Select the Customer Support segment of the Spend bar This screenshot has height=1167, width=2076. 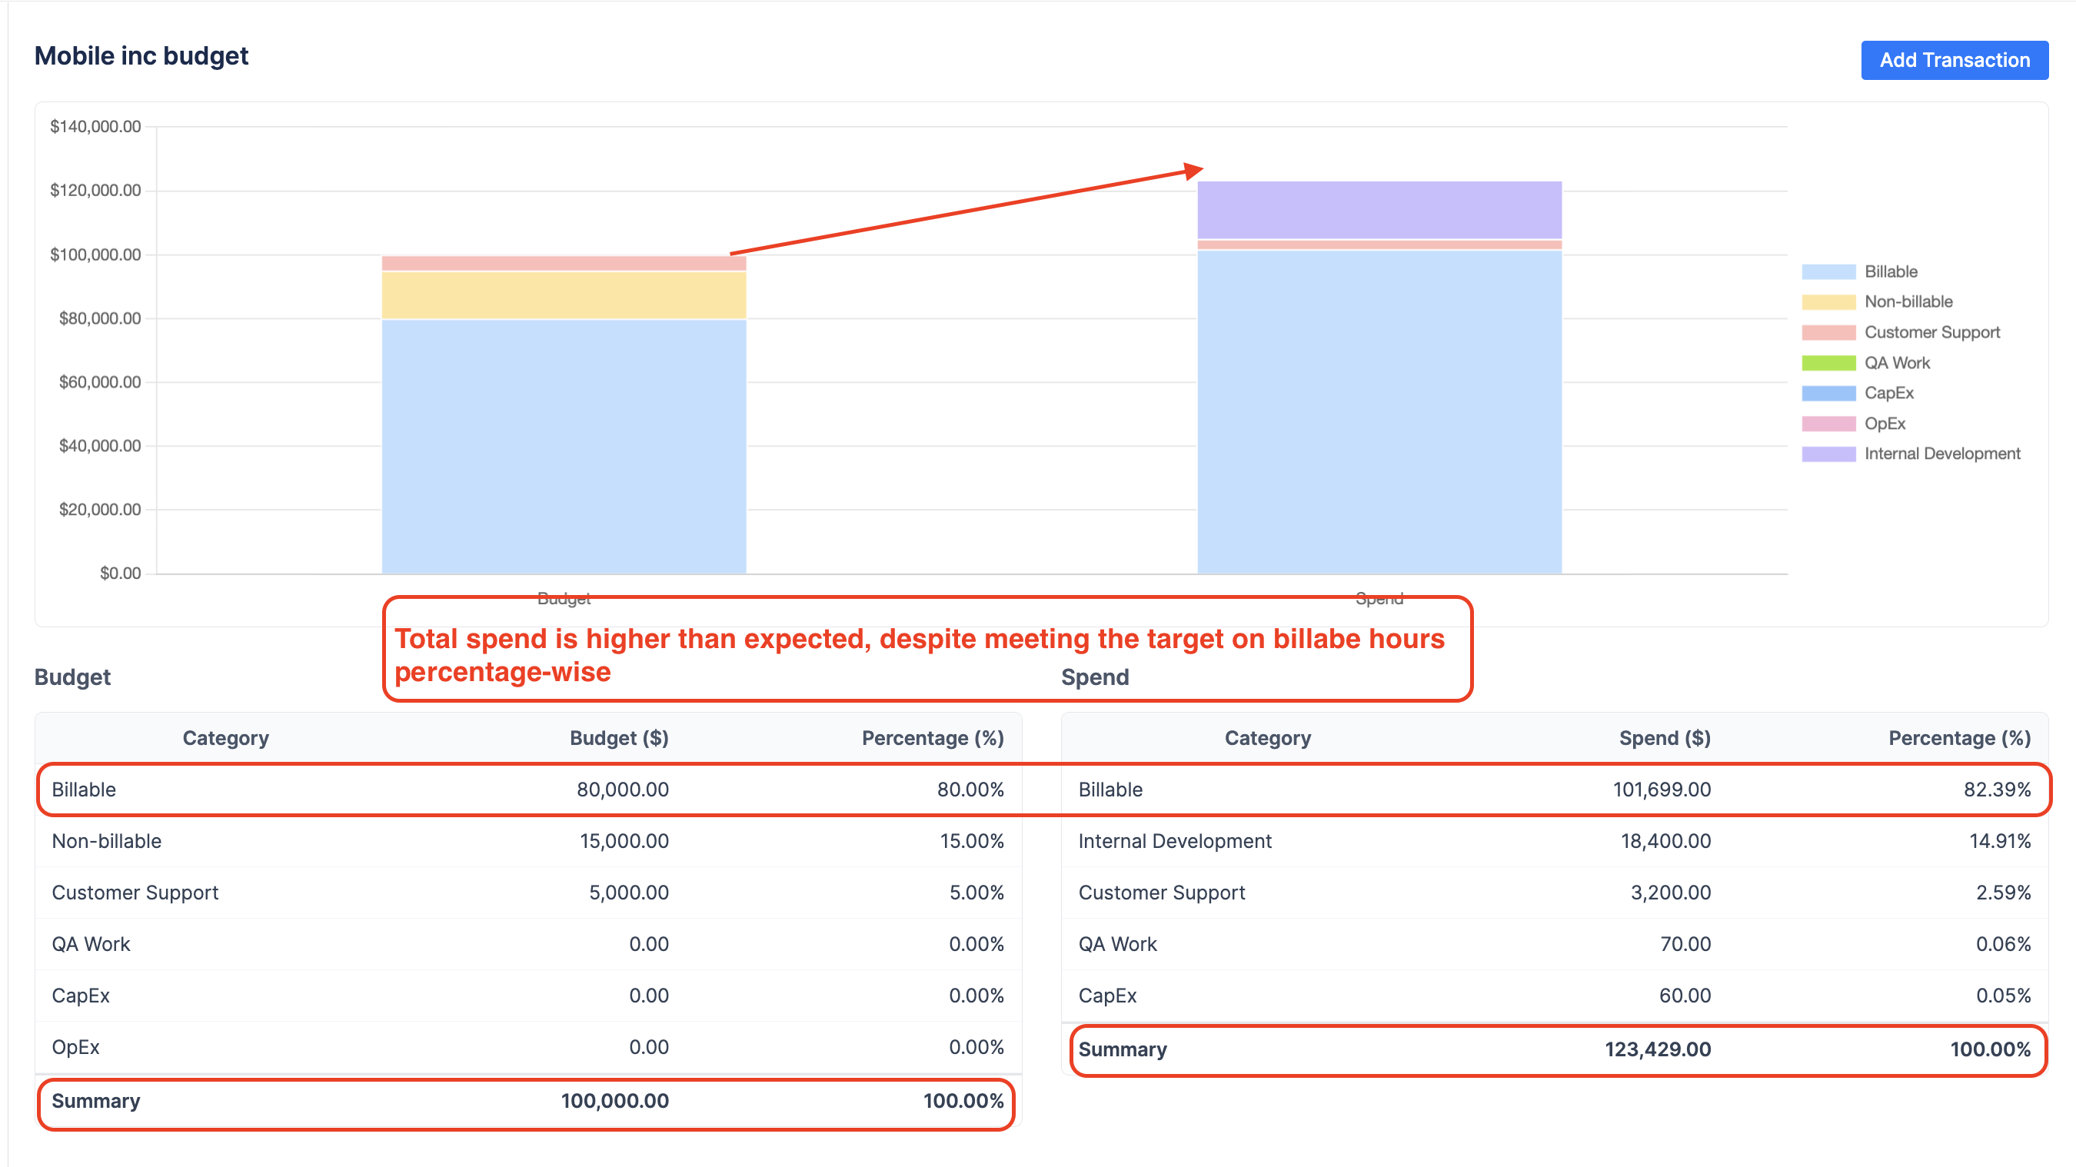point(1379,245)
